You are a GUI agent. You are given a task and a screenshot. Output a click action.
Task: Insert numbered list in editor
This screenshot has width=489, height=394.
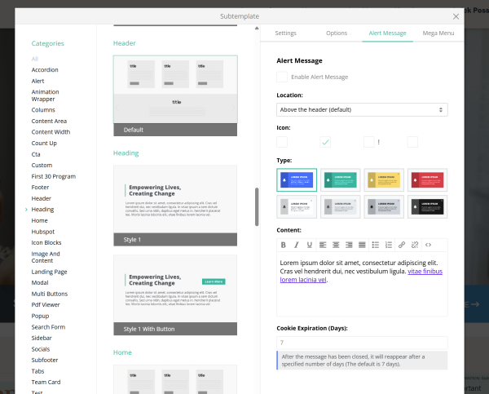pos(389,245)
